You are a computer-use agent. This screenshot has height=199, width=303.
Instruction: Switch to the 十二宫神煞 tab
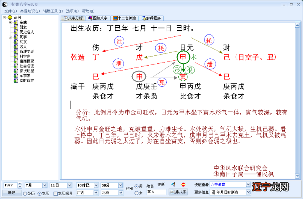[x=125, y=18]
